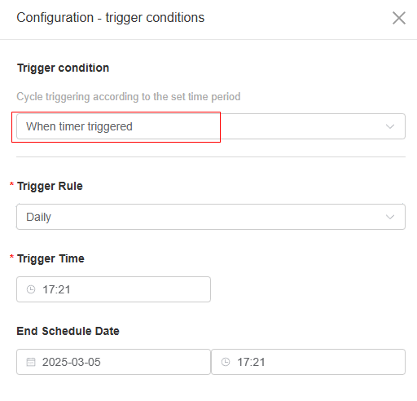Open the Trigger Rule "Daily" dropdown
Viewport: 417px width, 401px height.
pyautogui.click(x=211, y=217)
